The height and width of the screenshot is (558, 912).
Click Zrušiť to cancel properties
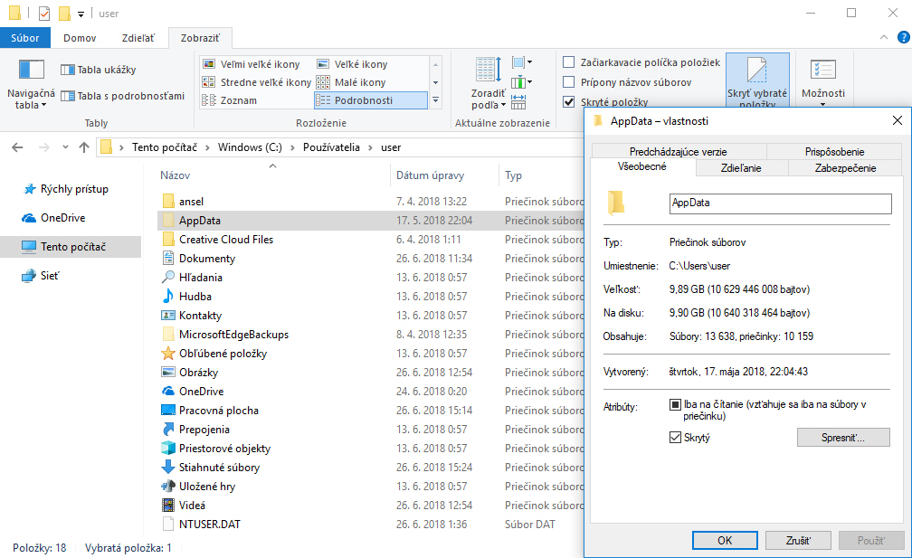pos(798,541)
